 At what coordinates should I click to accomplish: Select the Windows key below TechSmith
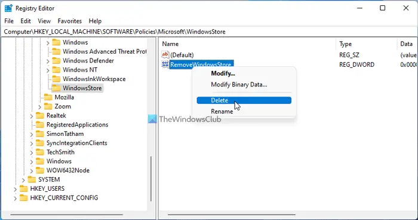click(x=59, y=161)
